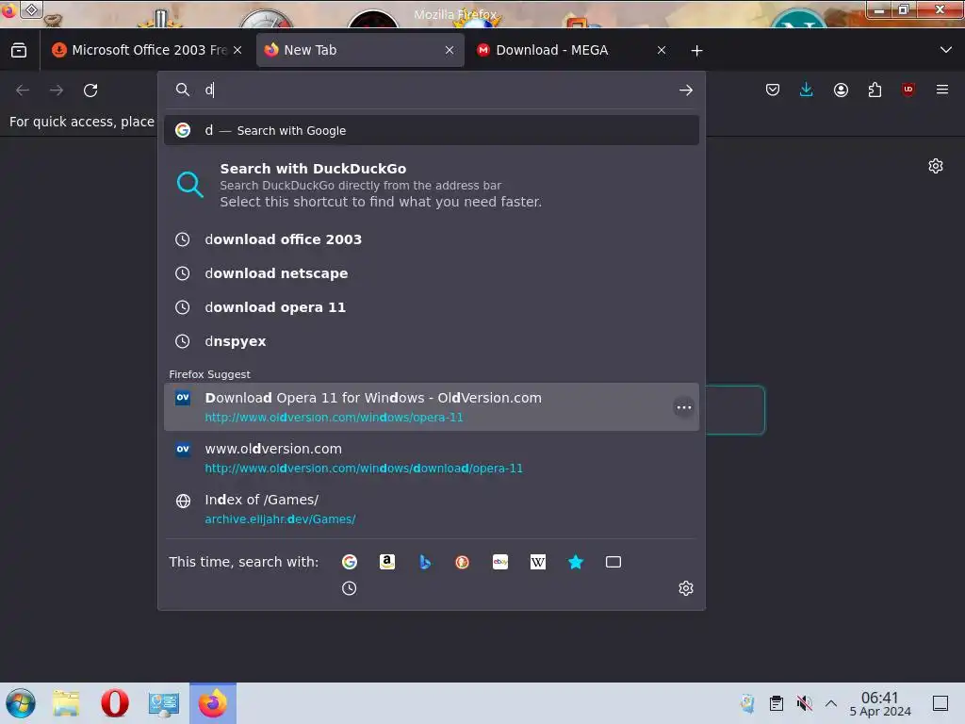Close the Download - MEGA tab
Screen dimensions: 965x724
click(661, 51)
